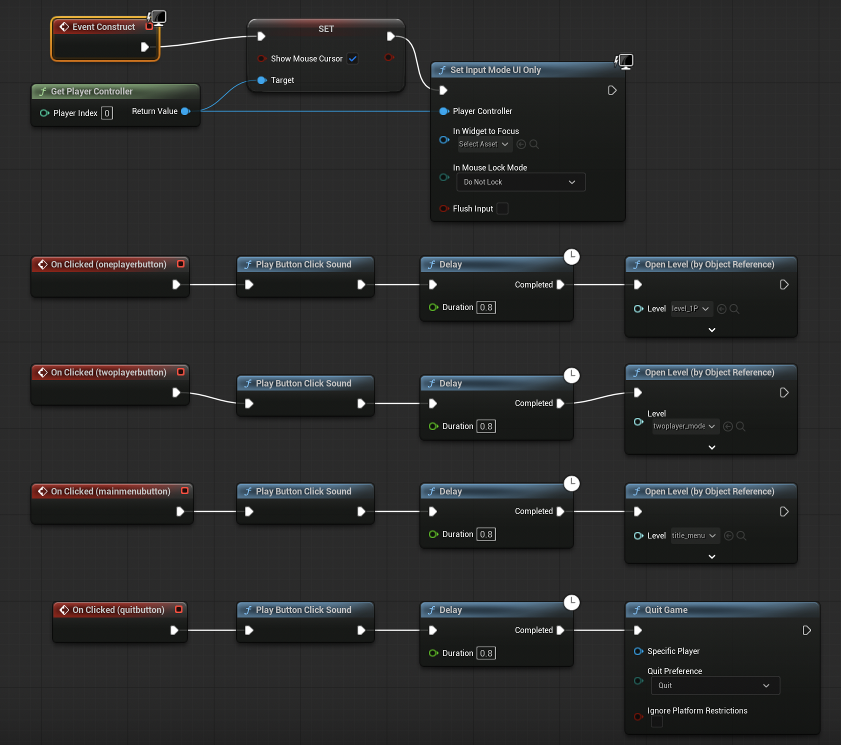Open level_1P Level dropdown
The width and height of the screenshot is (841, 745).
pos(690,308)
